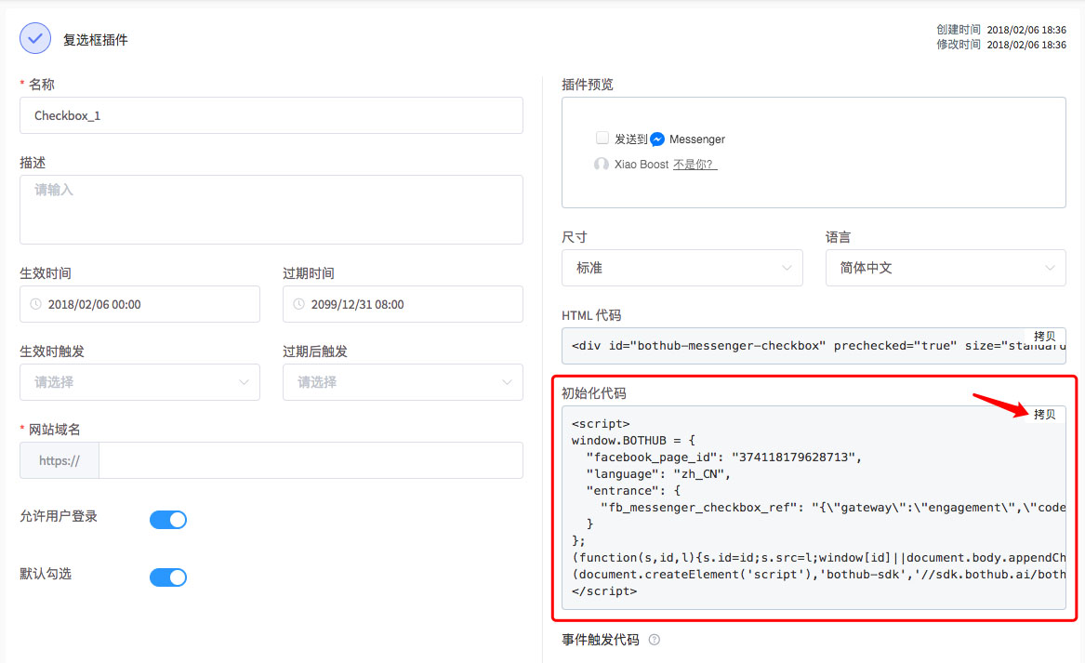Click the 修改时间 timestamp value
This screenshot has height=663, width=1085.
coord(1026,45)
